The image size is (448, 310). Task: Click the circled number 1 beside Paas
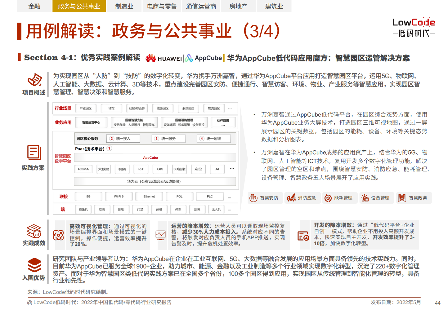(x=109, y=148)
